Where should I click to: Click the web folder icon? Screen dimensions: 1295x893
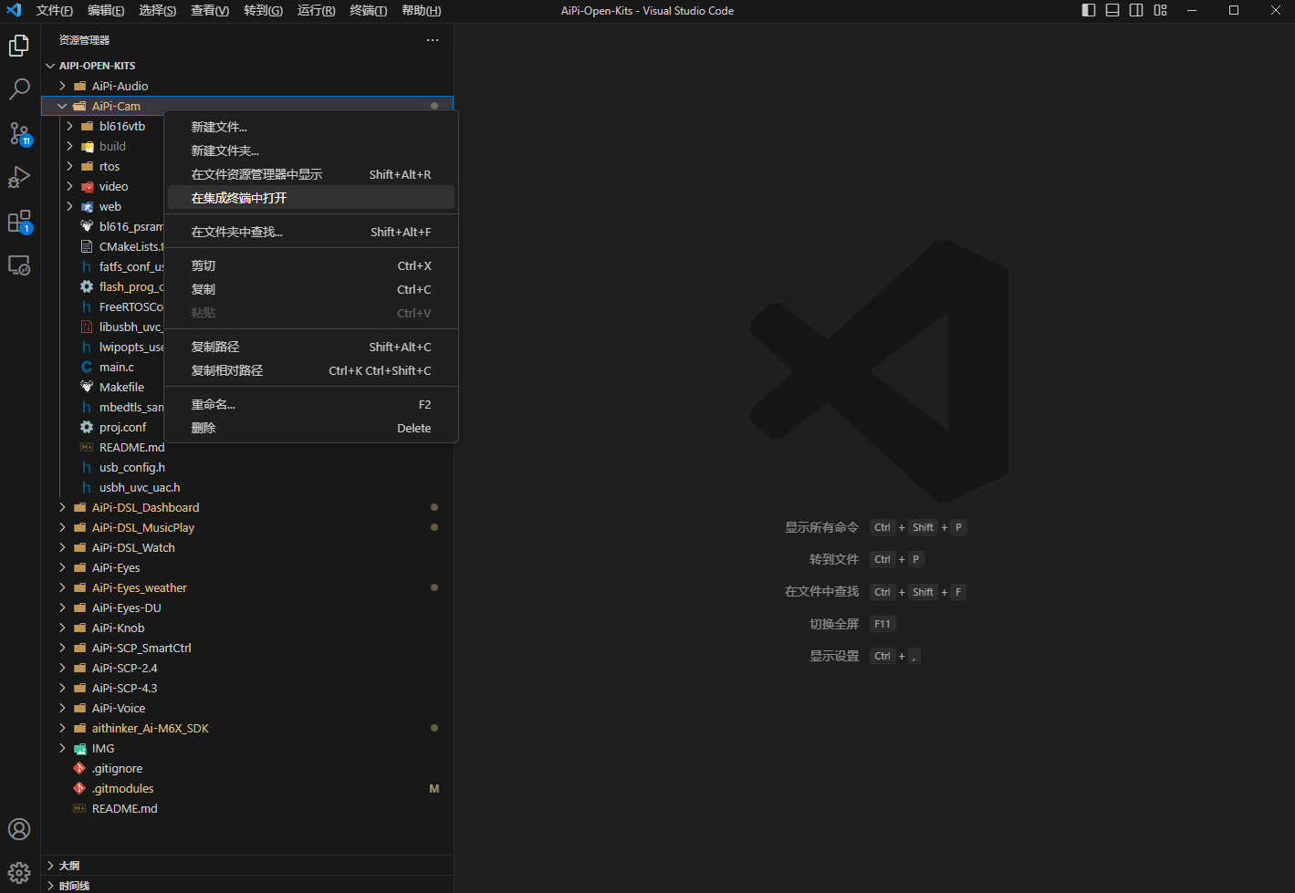pos(88,206)
